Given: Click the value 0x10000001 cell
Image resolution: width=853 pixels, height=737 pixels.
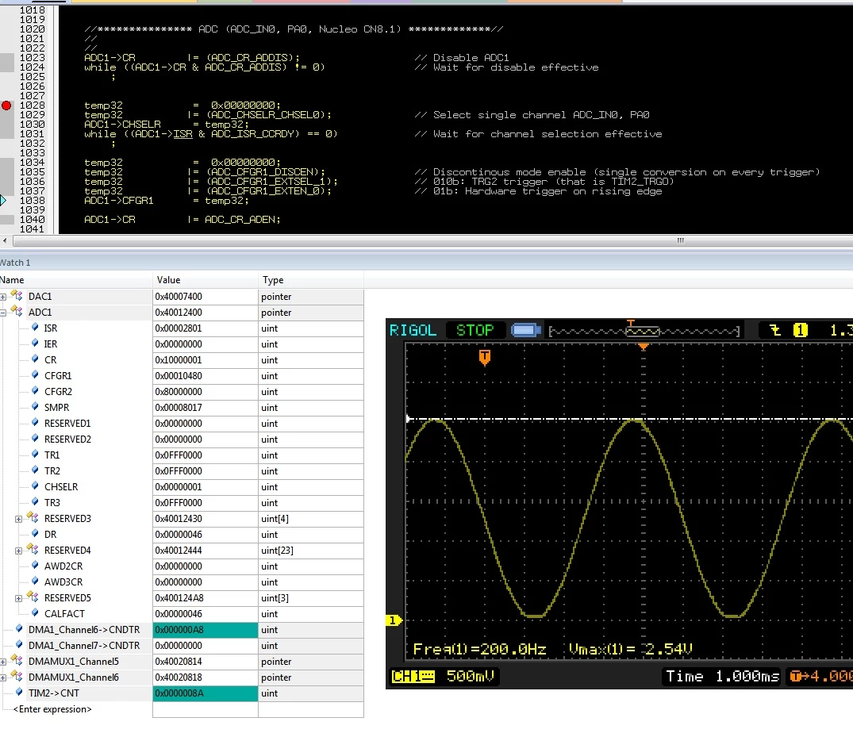Looking at the screenshot, I should (x=205, y=360).
